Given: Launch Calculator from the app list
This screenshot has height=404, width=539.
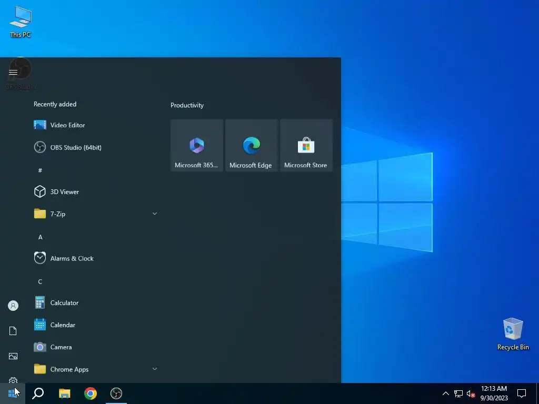Looking at the screenshot, I should [96, 302].
